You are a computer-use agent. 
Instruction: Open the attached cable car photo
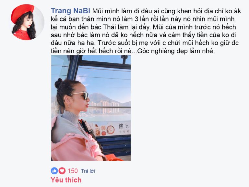91,108
